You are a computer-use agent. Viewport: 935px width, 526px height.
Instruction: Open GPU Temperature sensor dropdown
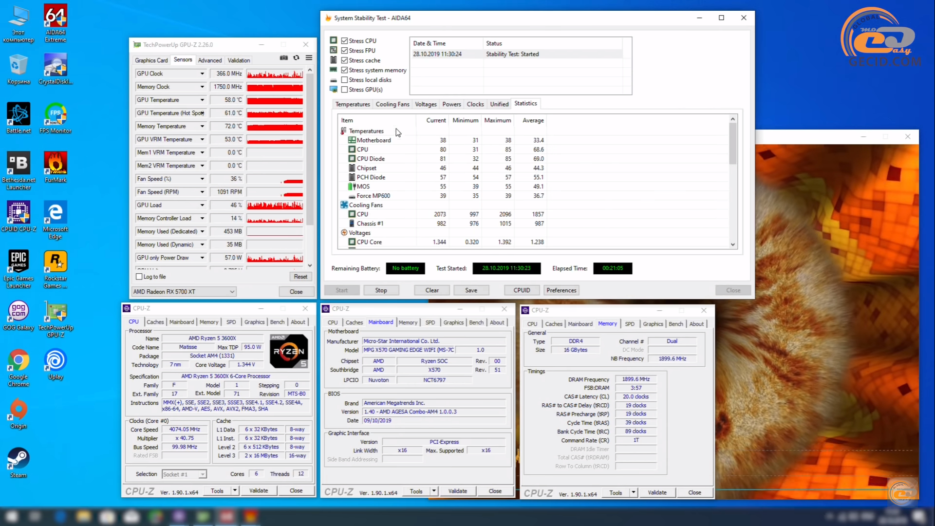202,100
